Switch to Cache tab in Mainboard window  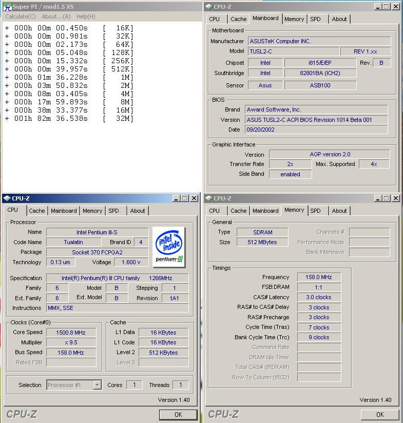(x=238, y=19)
